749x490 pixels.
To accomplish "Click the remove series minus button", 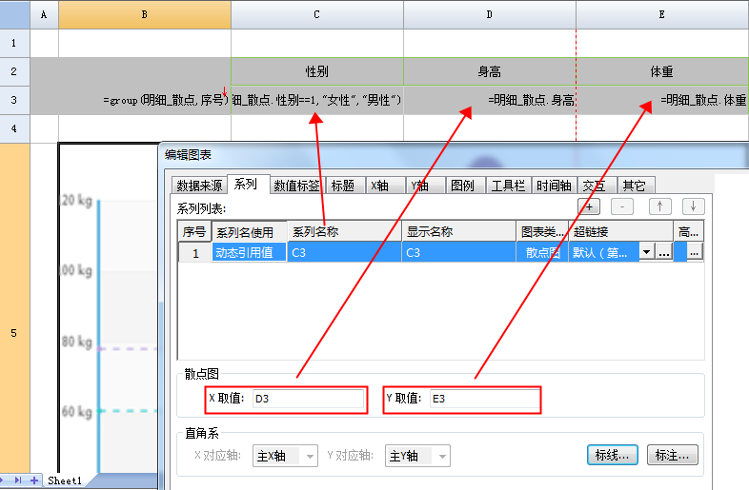I will pyautogui.click(x=622, y=206).
